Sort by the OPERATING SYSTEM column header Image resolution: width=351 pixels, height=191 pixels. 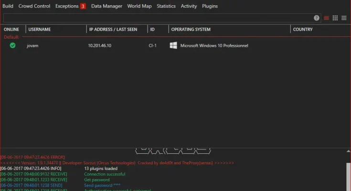pyautogui.click(x=191, y=30)
